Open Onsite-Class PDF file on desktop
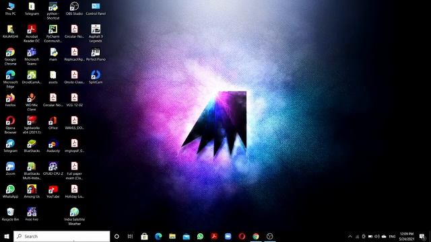This screenshot has width=431, height=242. coord(74,77)
